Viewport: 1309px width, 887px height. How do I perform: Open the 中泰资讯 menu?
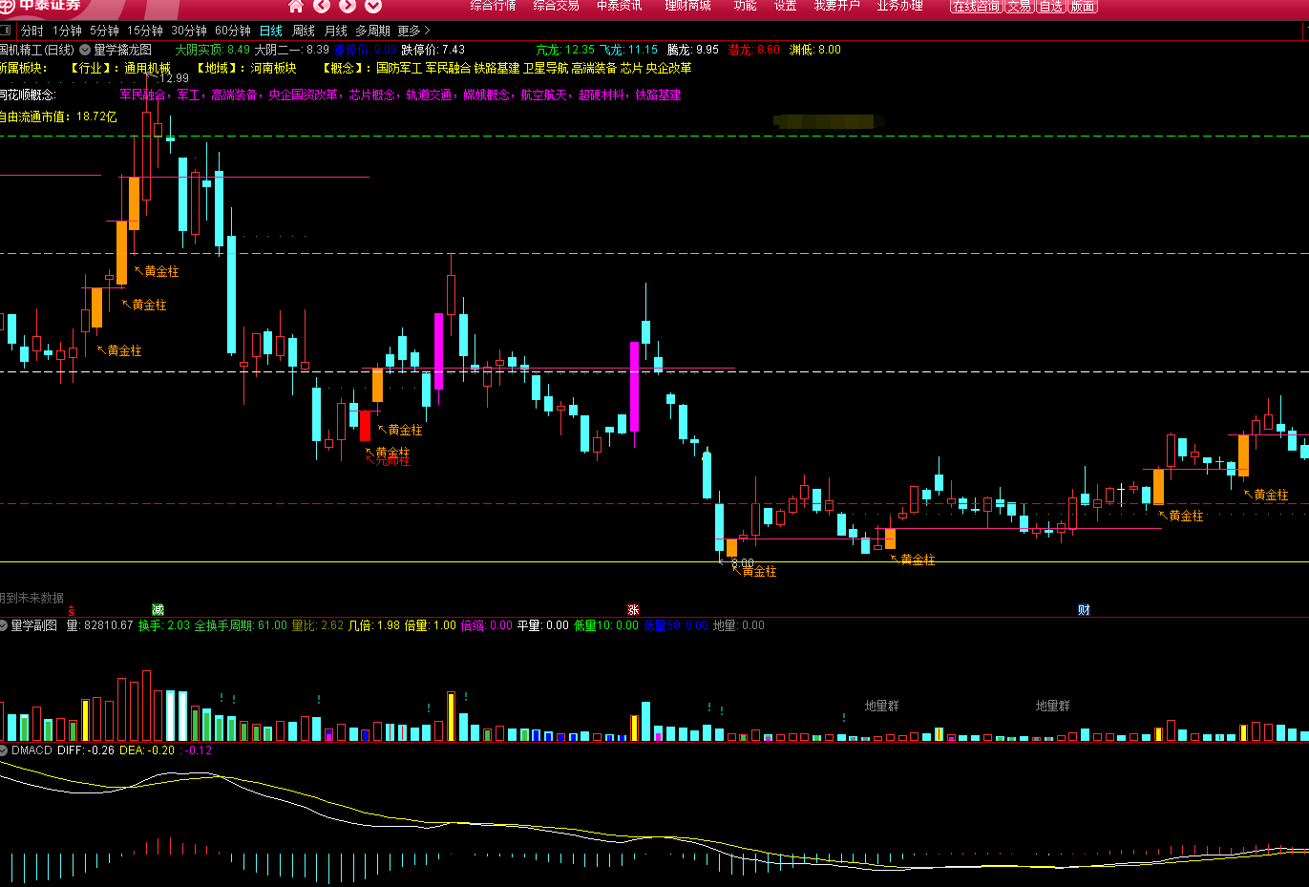click(x=619, y=6)
